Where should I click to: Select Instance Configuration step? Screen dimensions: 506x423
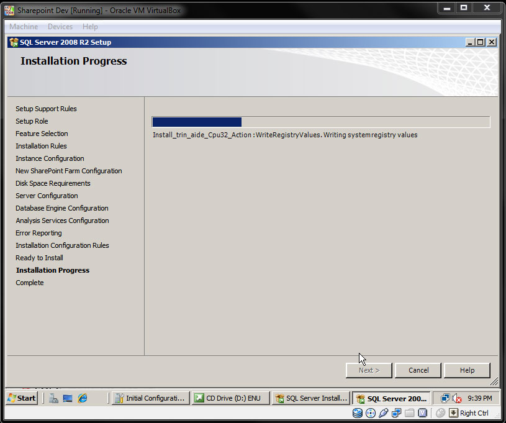pyautogui.click(x=50, y=158)
